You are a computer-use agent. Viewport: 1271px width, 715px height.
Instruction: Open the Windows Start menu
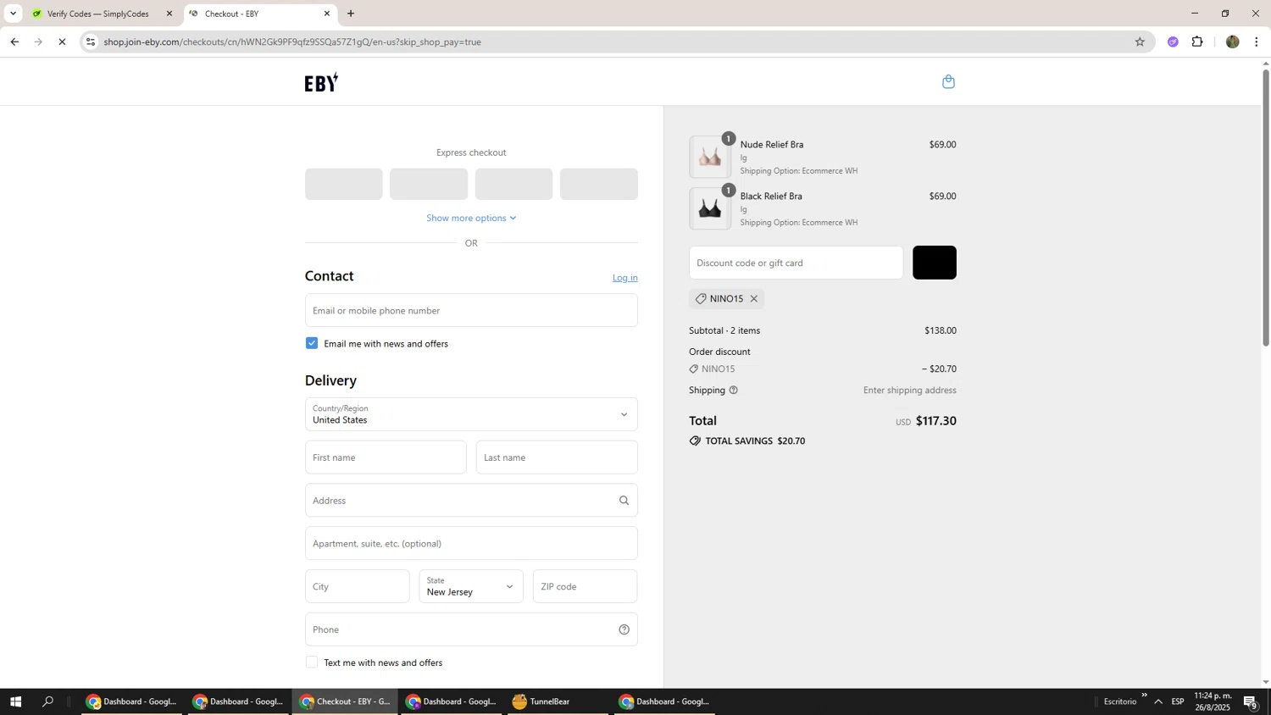click(14, 701)
